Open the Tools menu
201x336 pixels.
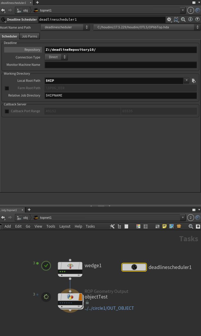[x=51, y=226]
